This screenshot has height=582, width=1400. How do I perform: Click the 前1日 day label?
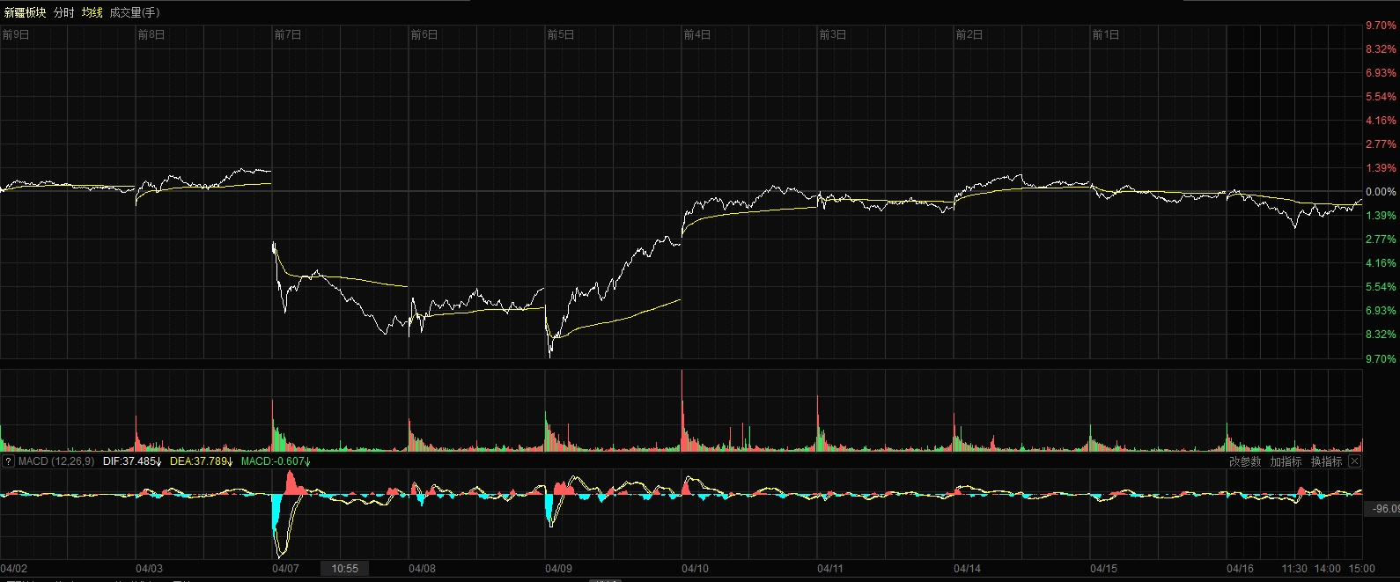coord(1105,35)
